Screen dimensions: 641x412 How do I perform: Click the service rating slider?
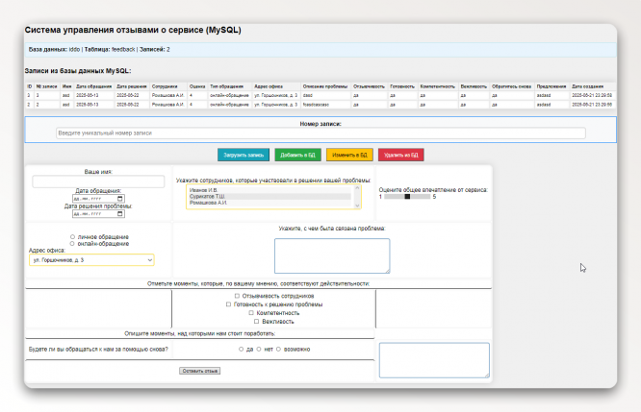[407, 197]
